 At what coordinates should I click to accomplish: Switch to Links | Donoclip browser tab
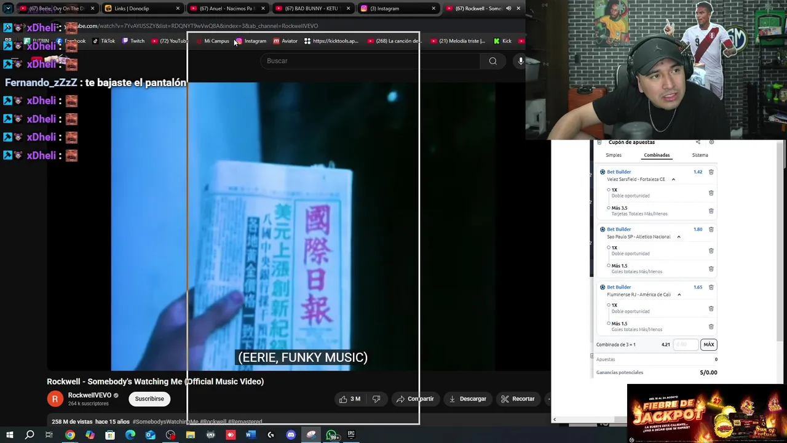click(x=143, y=9)
